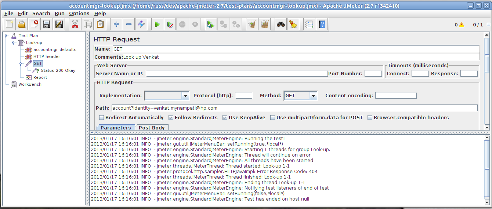Open the Edit menu
Screen dimensions: 492x209
click(x=23, y=13)
